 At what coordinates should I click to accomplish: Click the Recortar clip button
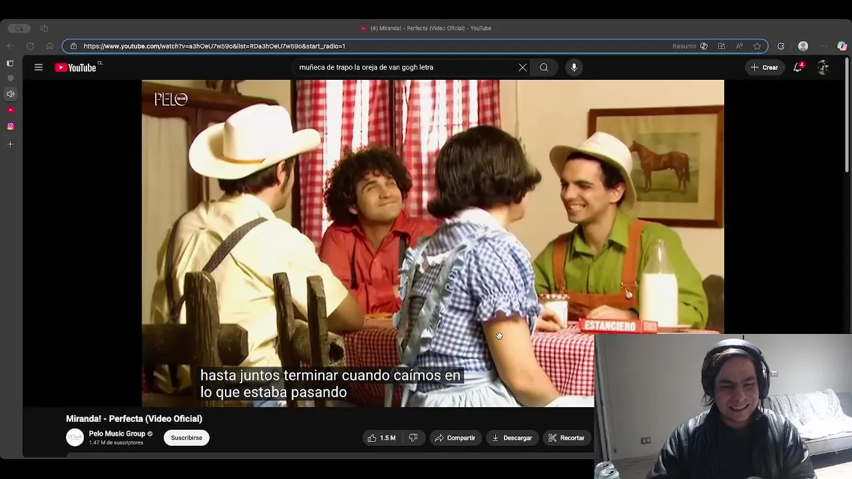click(x=566, y=438)
